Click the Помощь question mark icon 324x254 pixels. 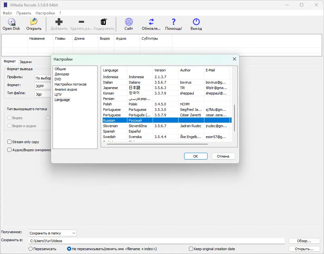pyautogui.click(x=174, y=22)
